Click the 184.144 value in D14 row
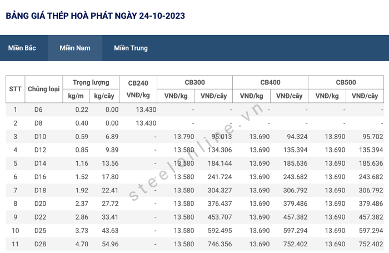Screen dimensions: 389x253 point(220,163)
